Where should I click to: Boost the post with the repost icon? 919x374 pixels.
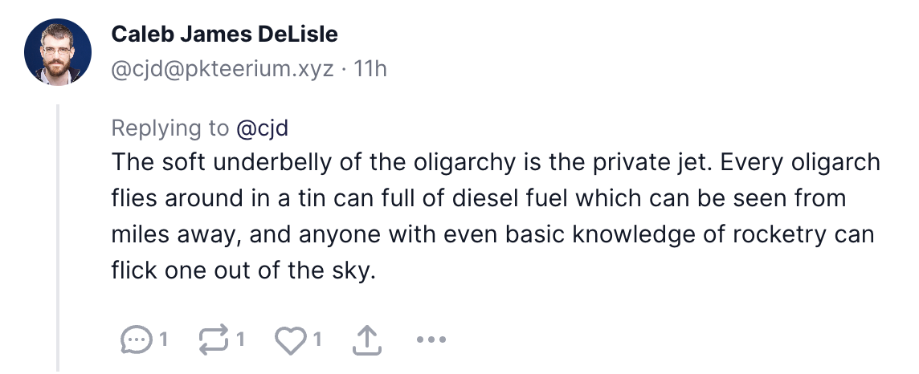tap(213, 340)
